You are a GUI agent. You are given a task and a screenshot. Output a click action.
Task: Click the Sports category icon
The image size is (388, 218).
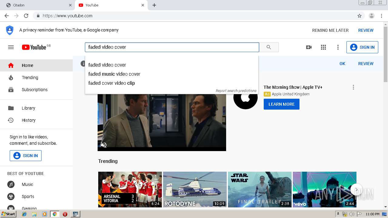point(11,197)
